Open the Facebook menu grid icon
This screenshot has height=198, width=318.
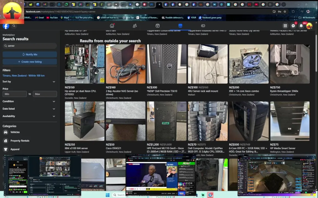(x=285, y=26)
